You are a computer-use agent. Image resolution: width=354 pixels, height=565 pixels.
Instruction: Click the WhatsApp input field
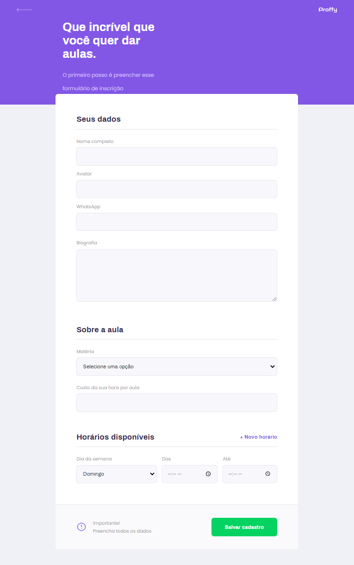point(176,222)
